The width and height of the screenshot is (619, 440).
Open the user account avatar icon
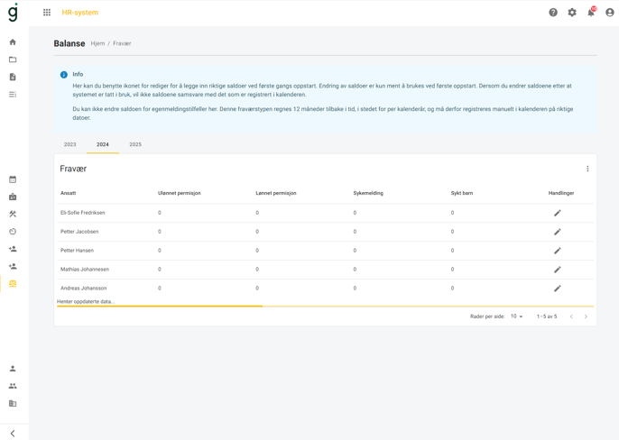(610, 13)
